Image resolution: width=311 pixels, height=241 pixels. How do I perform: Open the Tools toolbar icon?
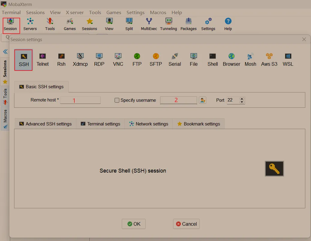coord(50,24)
